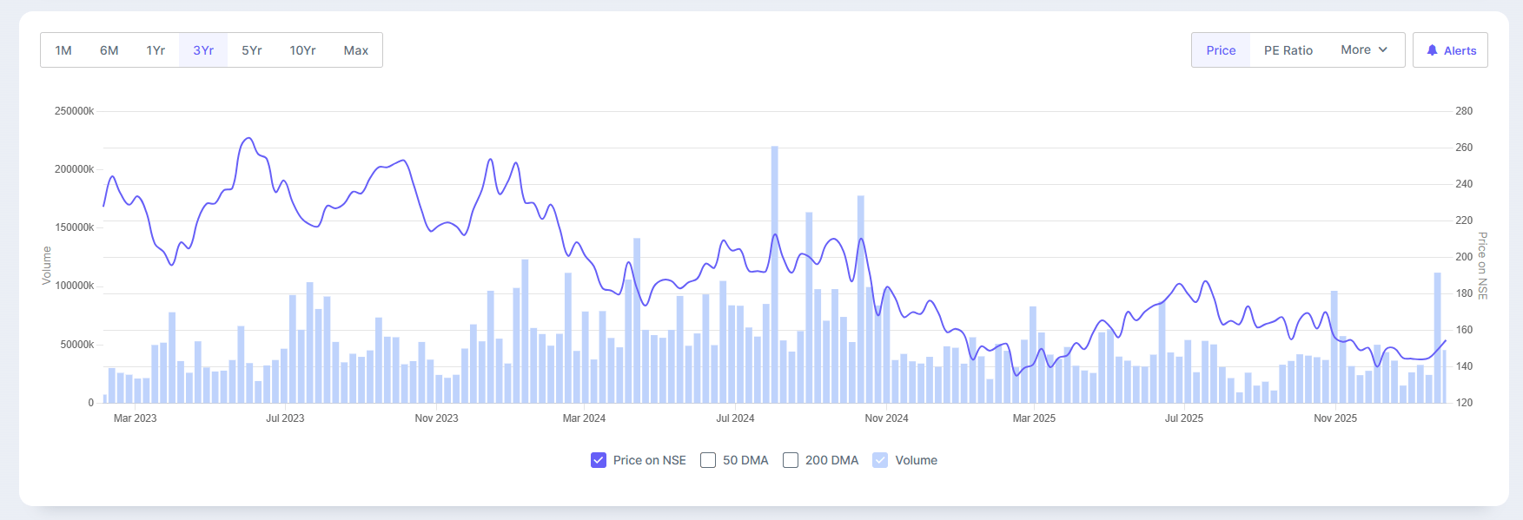This screenshot has height=520, width=1523.
Task: Switch to 6M time range
Action: (109, 50)
